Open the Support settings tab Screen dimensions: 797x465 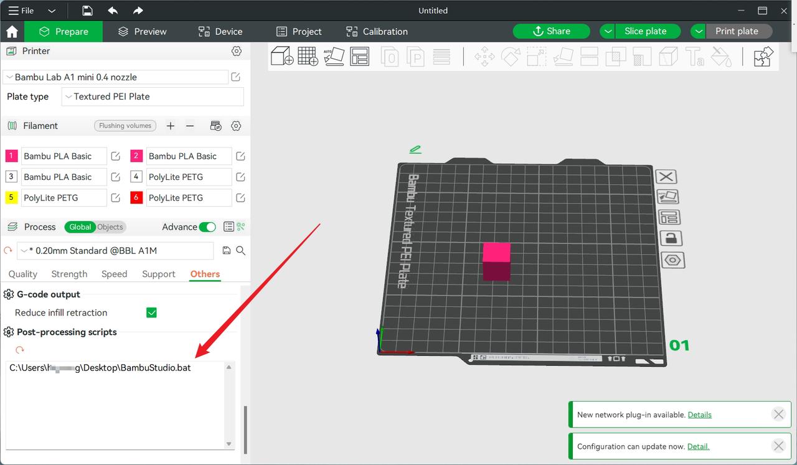[x=159, y=274]
